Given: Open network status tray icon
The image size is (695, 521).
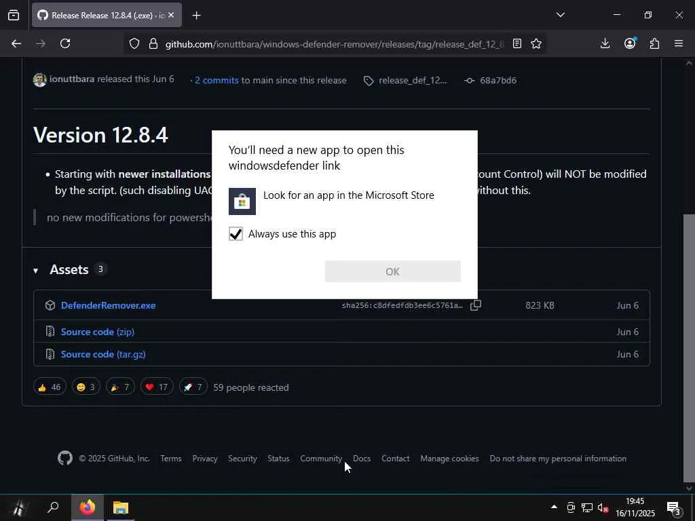Looking at the screenshot, I should pyautogui.click(x=587, y=507).
